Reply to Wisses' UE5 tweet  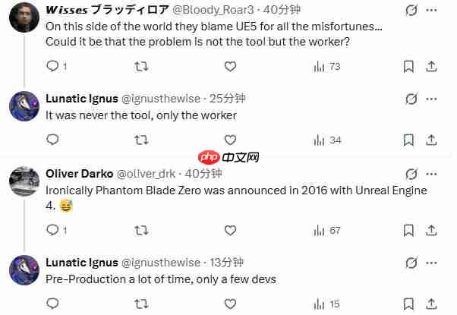pyautogui.click(x=52, y=67)
